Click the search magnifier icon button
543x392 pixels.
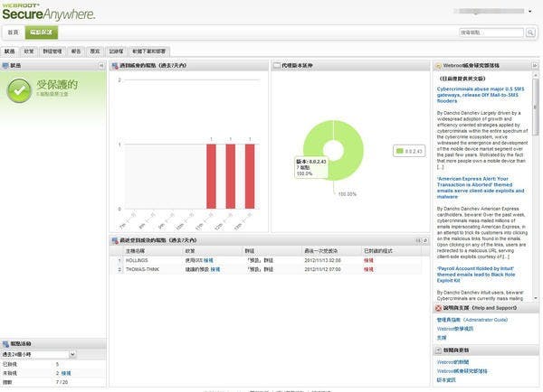pos(530,33)
